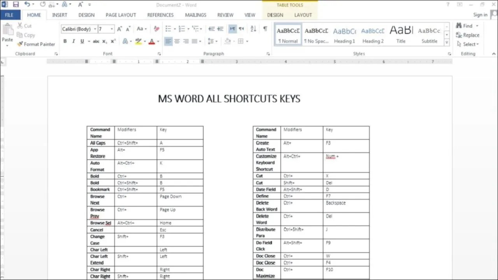The height and width of the screenshot is (280, 498).
Task: Set right-to-left text direction
Action: pyautogui.click(x=242, y=29)
